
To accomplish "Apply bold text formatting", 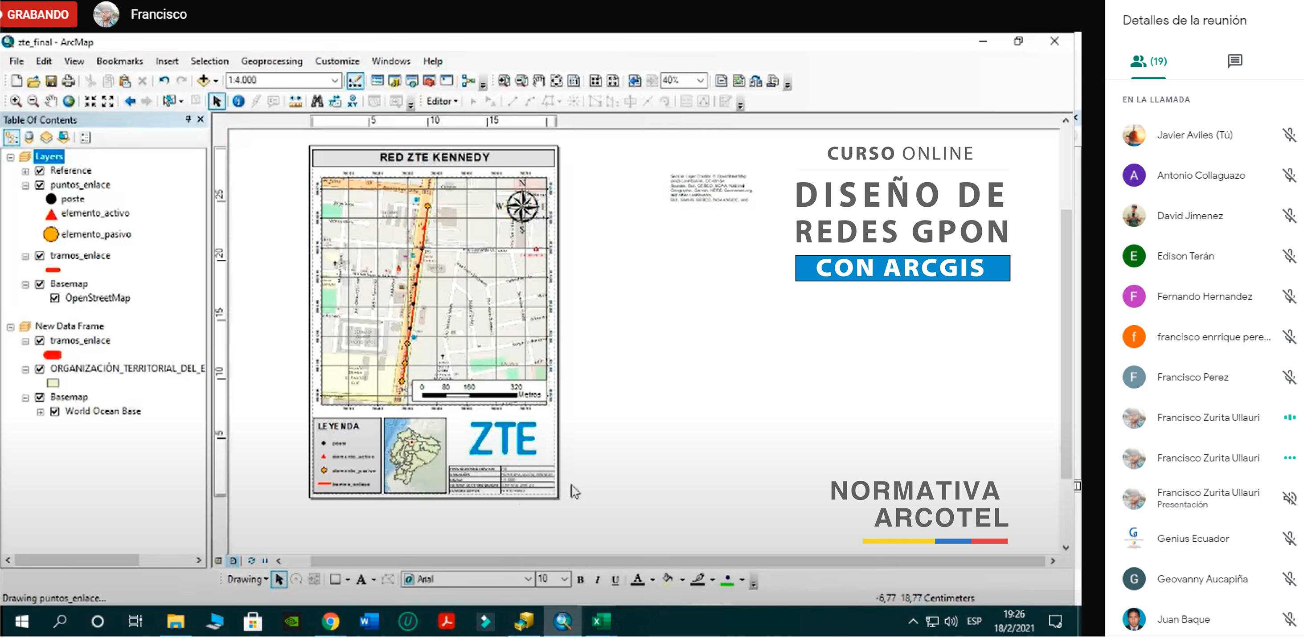I will [581, 580].
